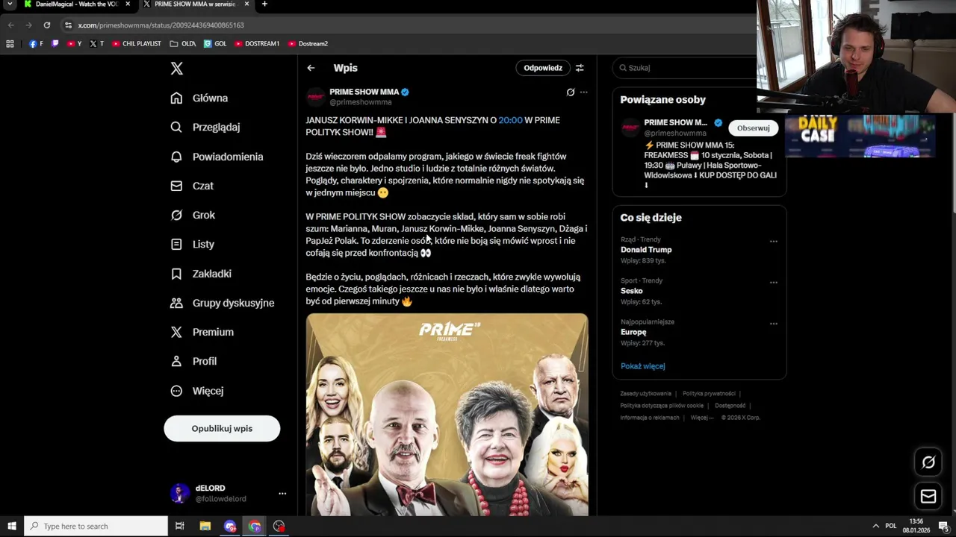Image resolution: width=956 pixels, height=537 pixels.
Task: Open Zasady użytkowania footer link
Action: [x=645, y=394]
